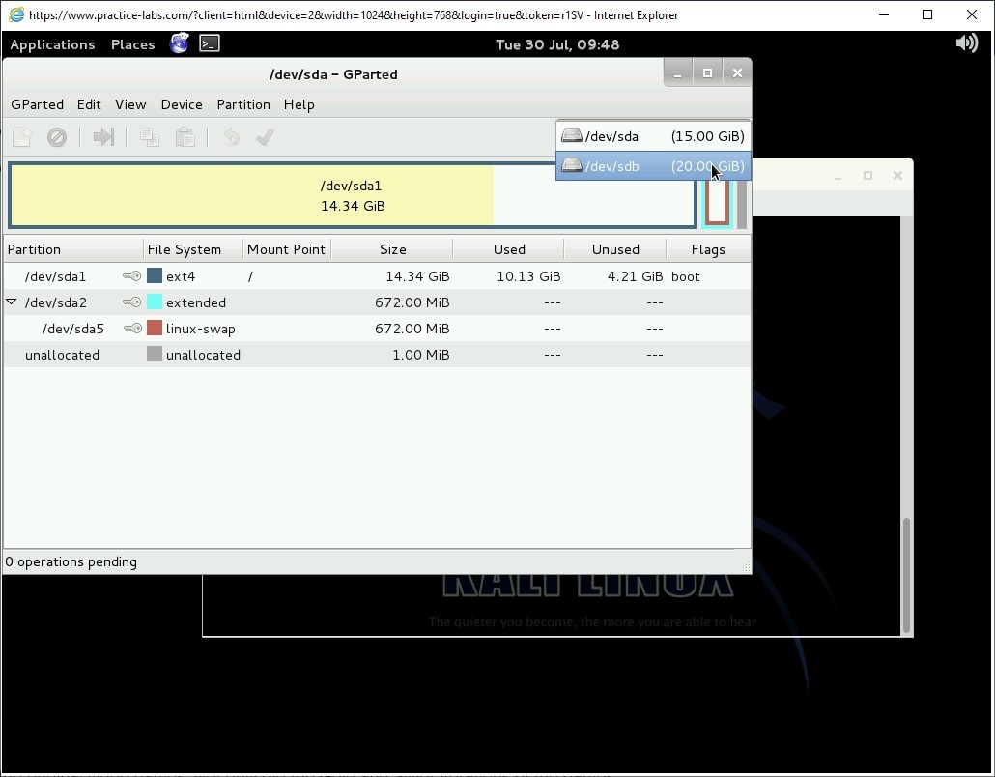Screen dimensions: 995x777
Task: Select the /dev/sda5 linux-swap row
Action: point(290,329)
